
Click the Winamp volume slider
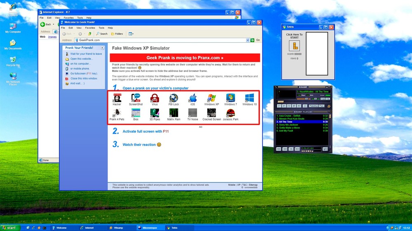point(304,99)
